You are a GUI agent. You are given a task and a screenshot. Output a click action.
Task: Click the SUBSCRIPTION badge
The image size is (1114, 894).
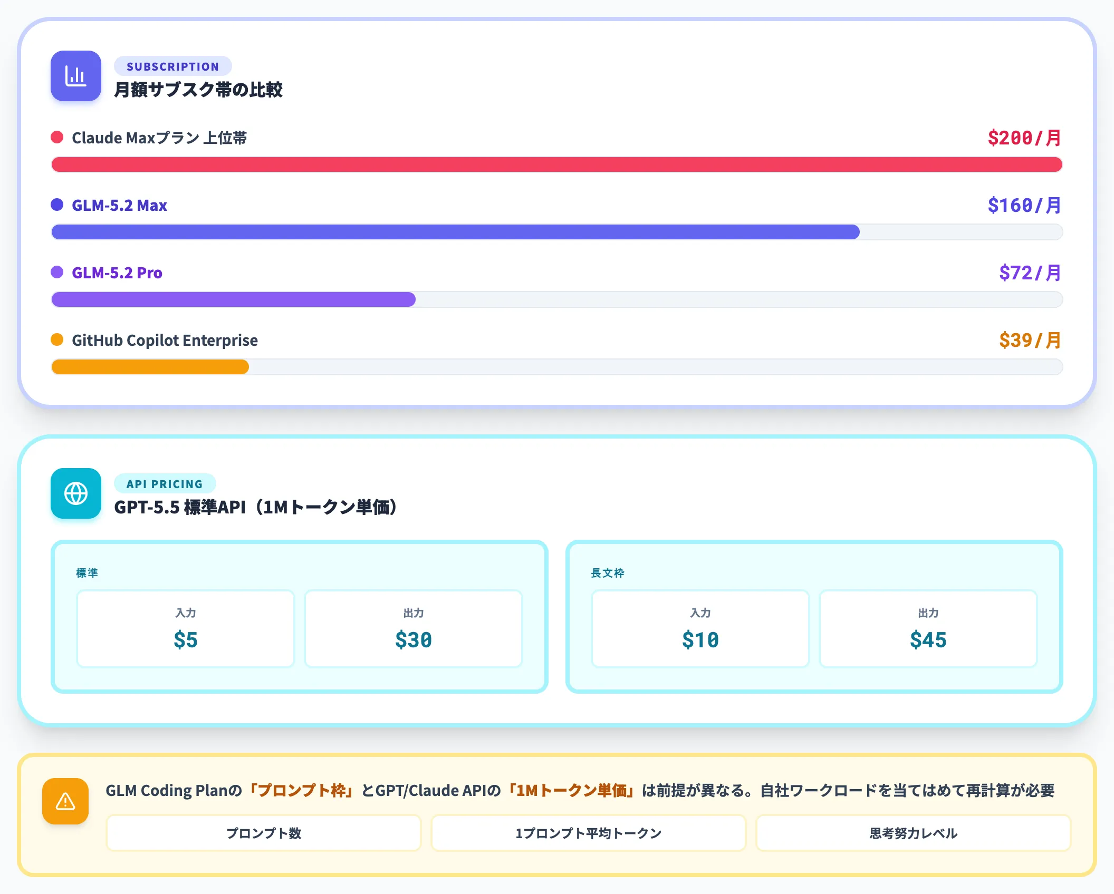pos(173,66)
